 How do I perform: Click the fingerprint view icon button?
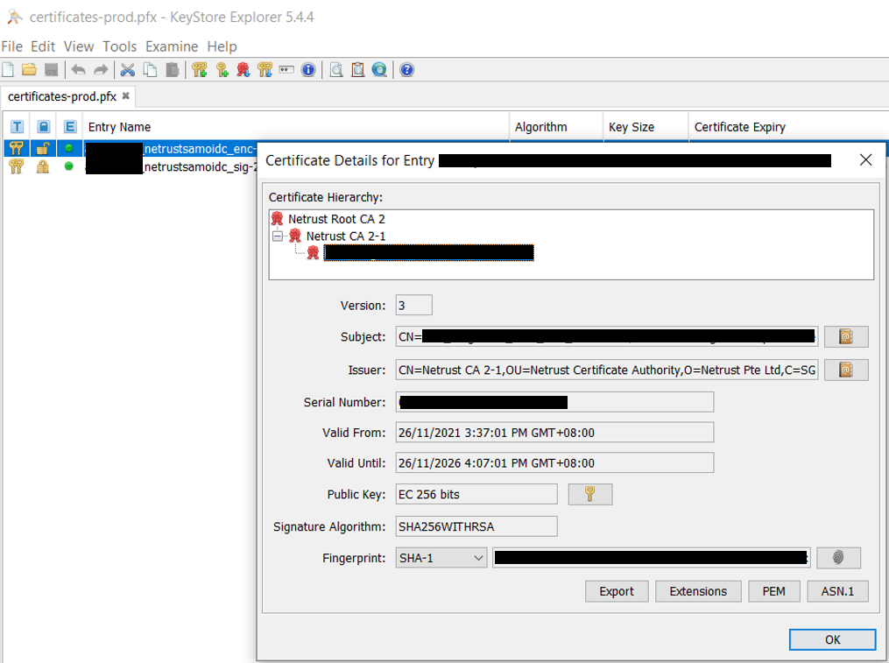838,558
